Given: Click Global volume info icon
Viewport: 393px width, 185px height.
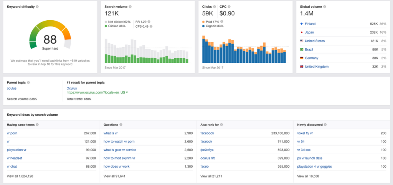Looking at the screenshot, I should pos(325,7).
